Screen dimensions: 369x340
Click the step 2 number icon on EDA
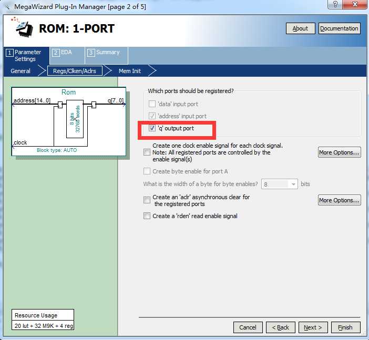point(56,52)
